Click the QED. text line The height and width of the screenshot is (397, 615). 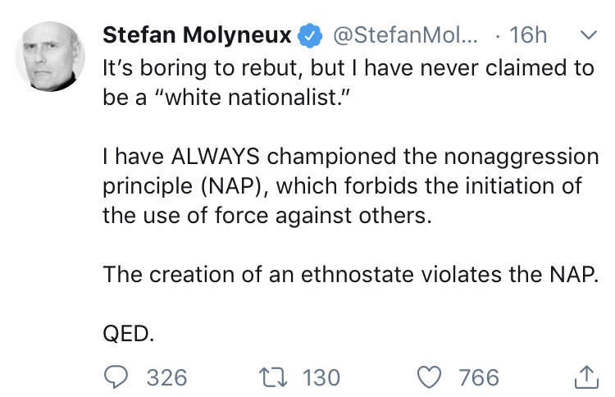pos(128,333)
